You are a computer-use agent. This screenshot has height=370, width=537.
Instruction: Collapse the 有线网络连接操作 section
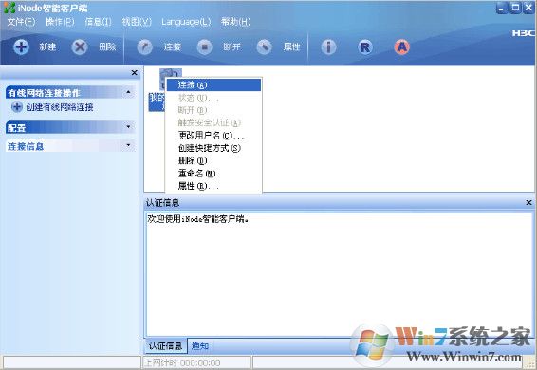click(x=128, y=92)
